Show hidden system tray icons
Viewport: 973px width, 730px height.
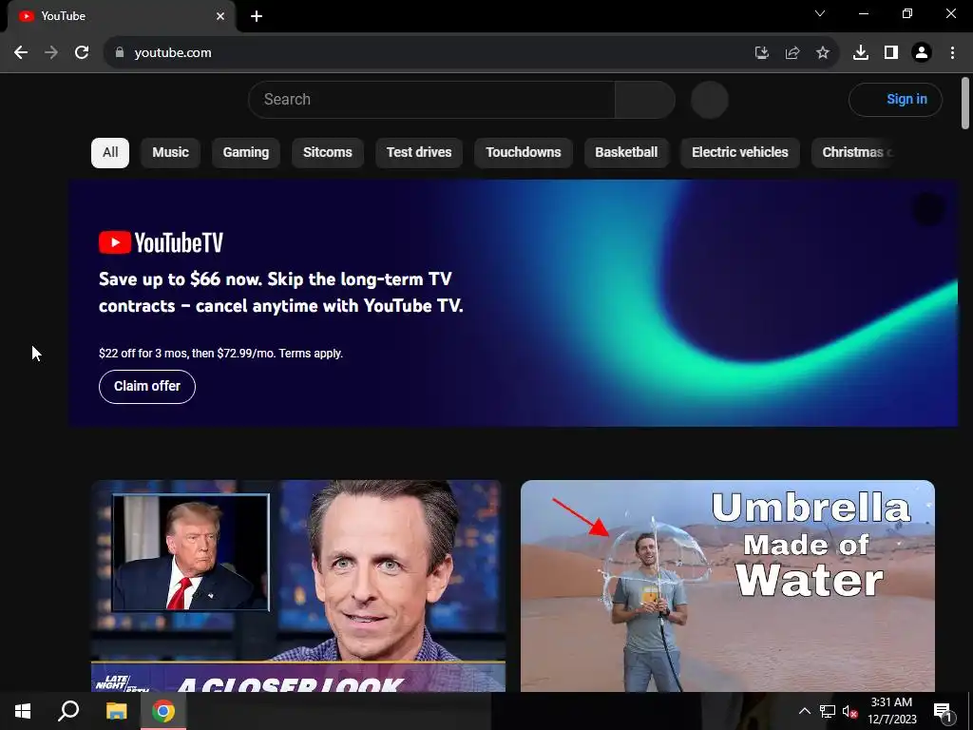point(804,711)
